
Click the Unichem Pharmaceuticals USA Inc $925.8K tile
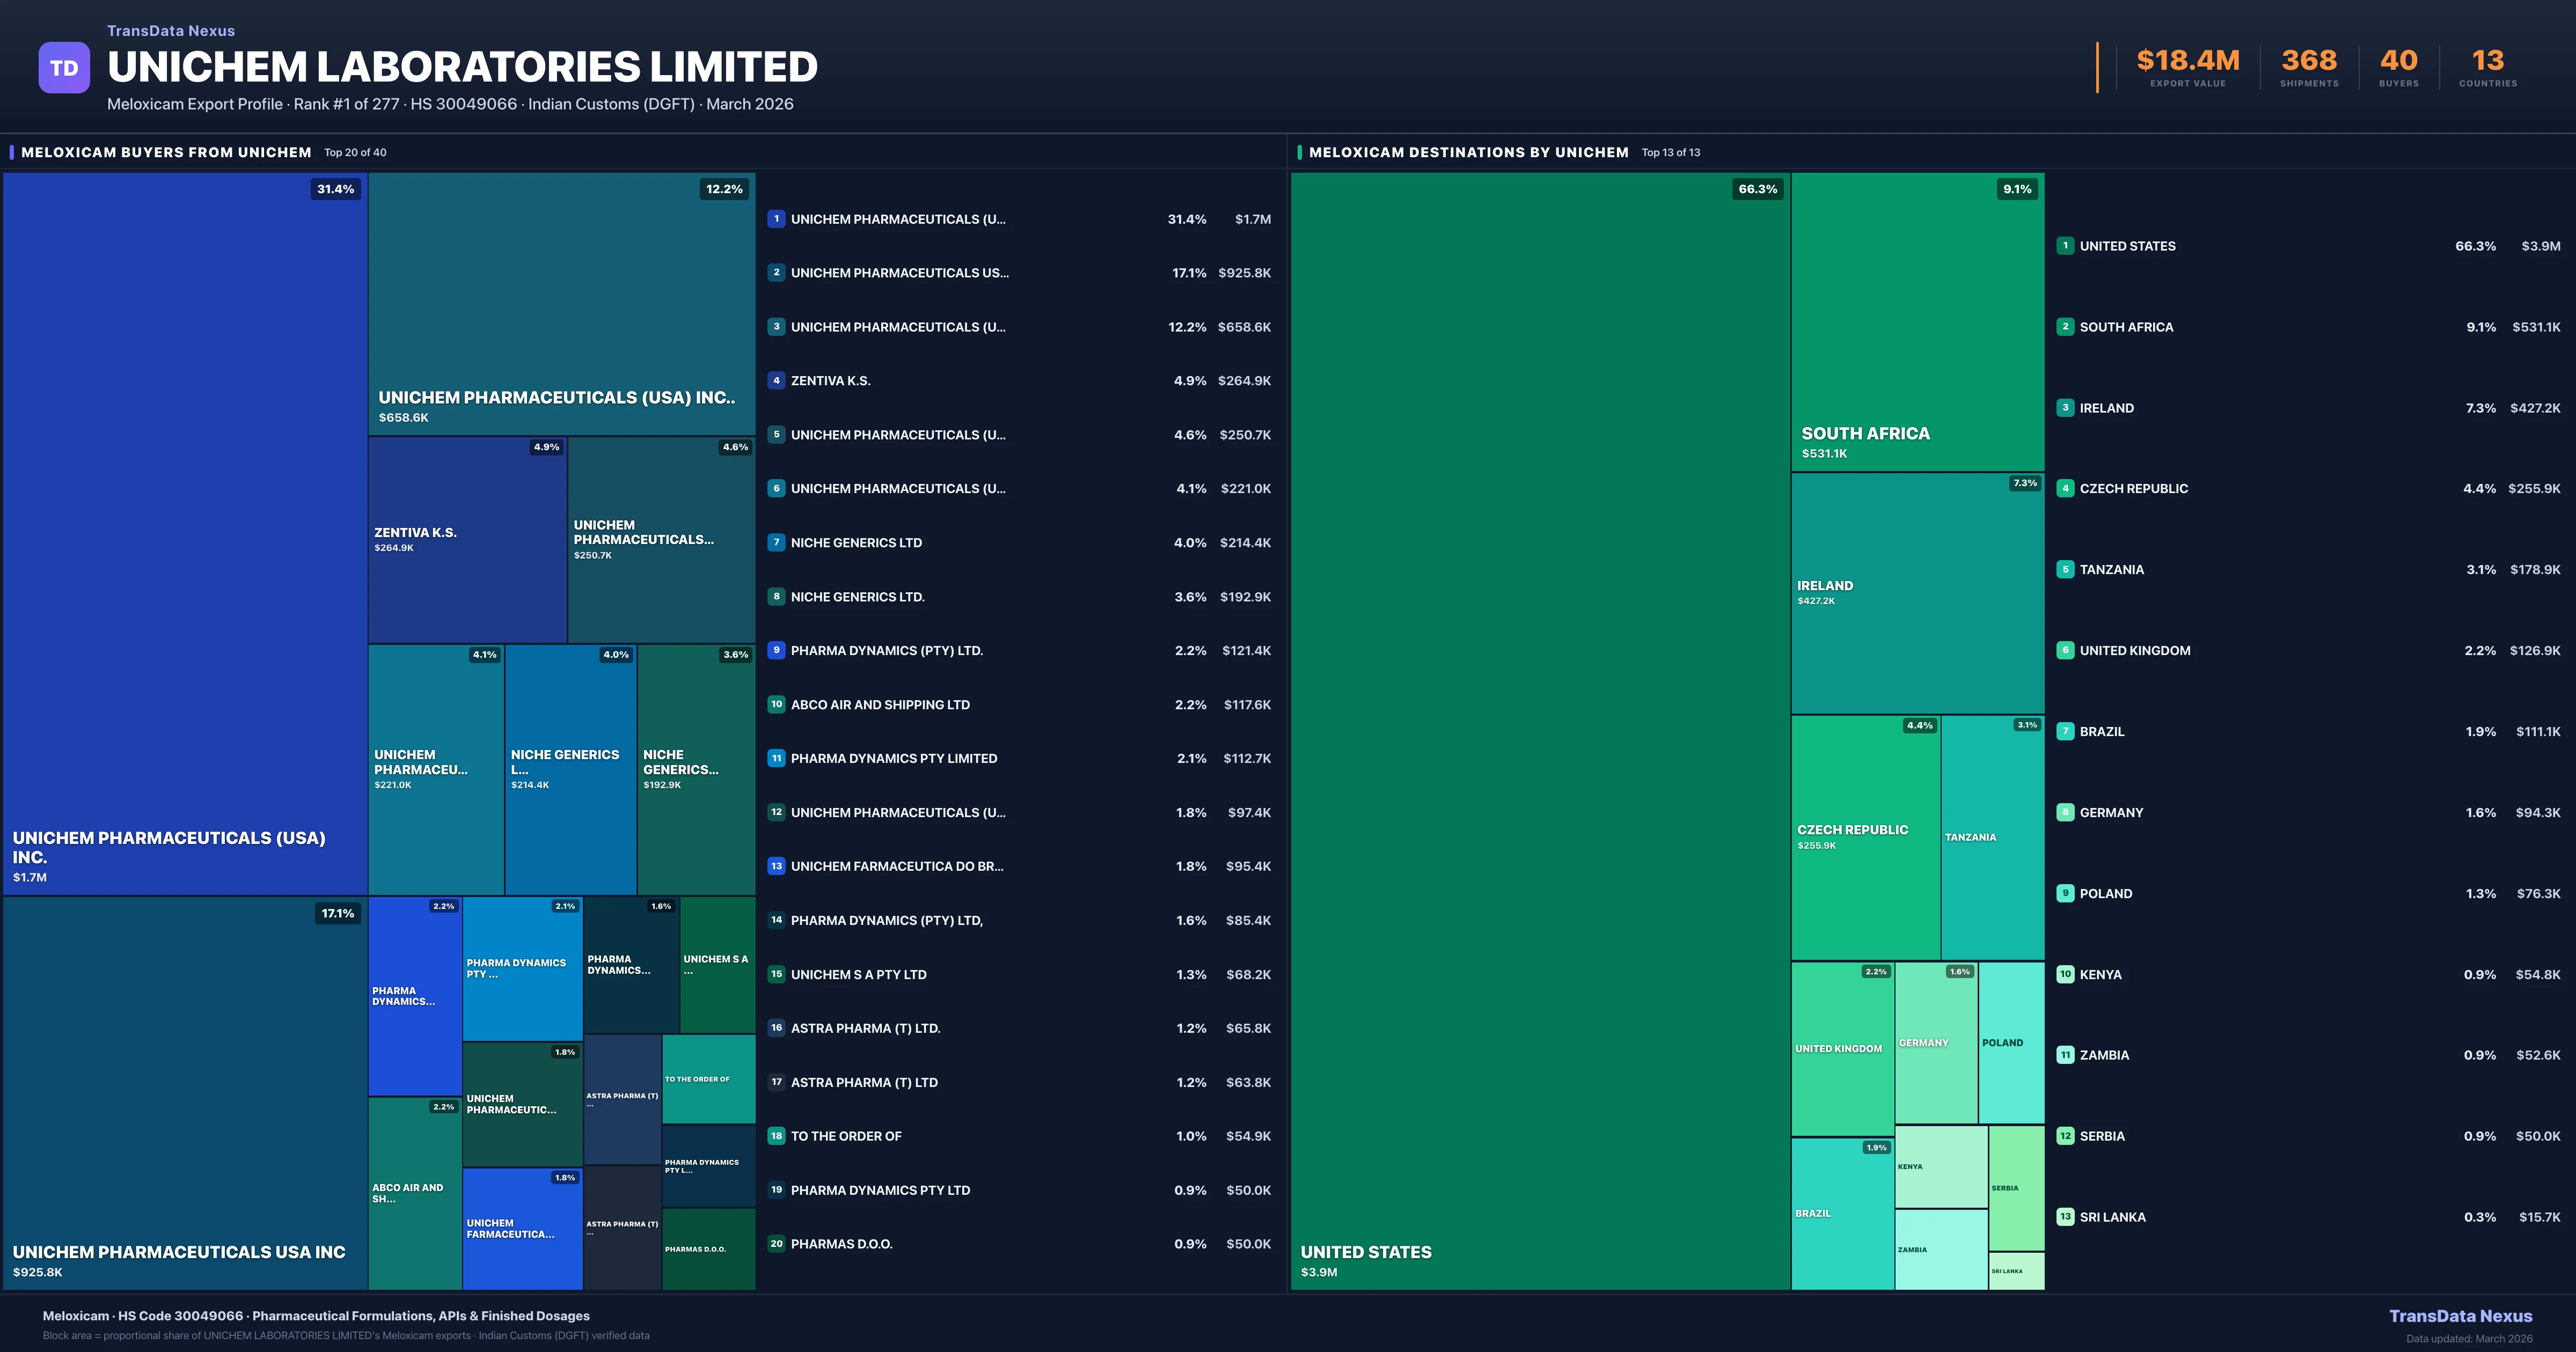click(185, 1092)
